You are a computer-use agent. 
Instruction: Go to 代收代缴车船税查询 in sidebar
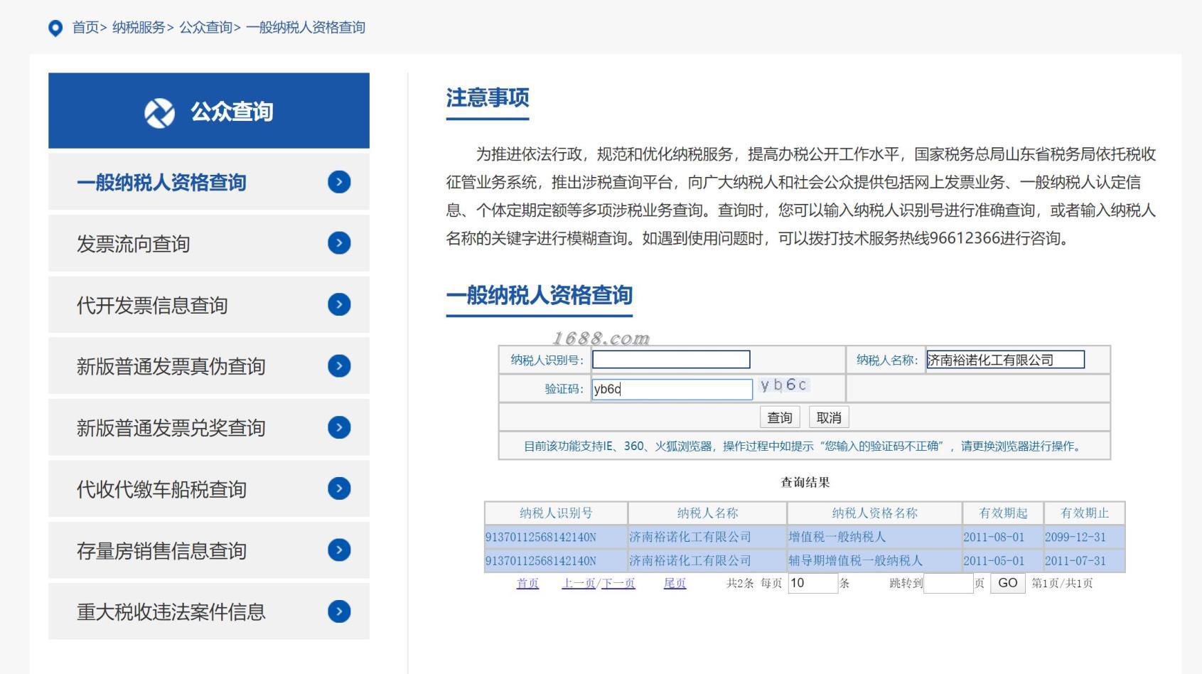(x=209, y=488)
